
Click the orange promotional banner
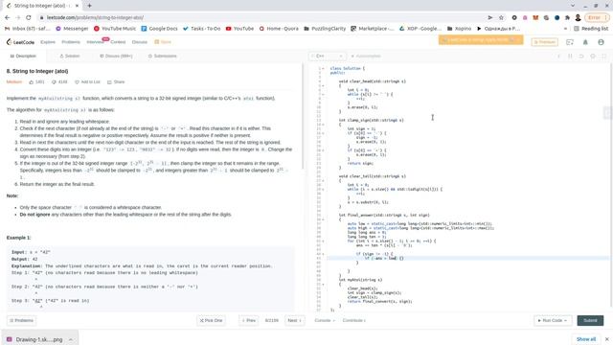(x=481, y=40)
